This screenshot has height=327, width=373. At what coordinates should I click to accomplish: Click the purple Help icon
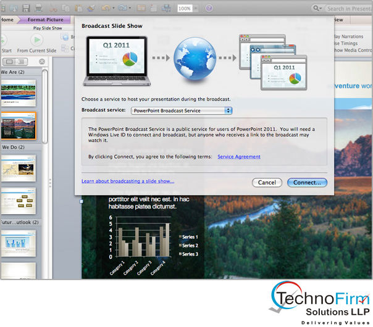point(209,9)
